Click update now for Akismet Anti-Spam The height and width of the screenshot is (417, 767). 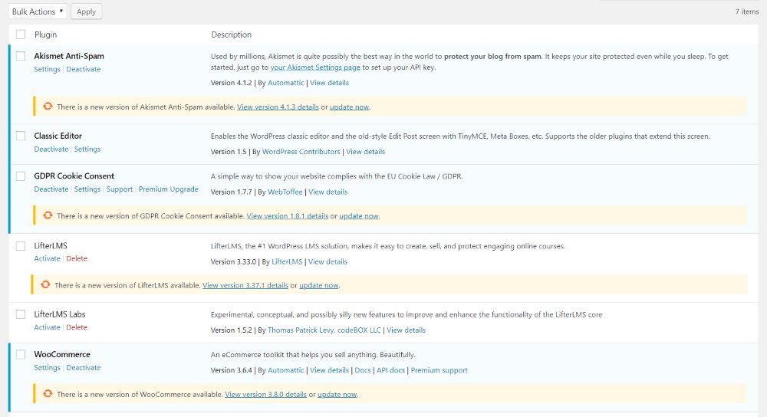[349, 107]
